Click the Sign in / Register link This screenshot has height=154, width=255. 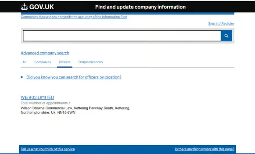coord(221,24)
